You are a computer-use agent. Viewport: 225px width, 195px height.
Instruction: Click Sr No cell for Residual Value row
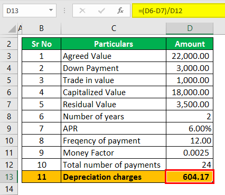coord(42,105)
